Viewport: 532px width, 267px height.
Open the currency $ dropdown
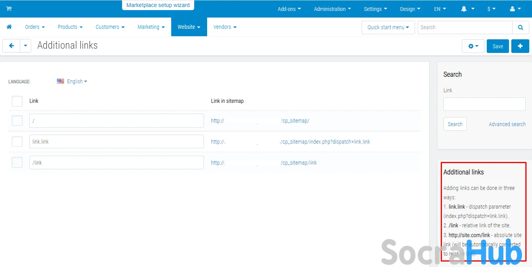click(x=491, y=9)
